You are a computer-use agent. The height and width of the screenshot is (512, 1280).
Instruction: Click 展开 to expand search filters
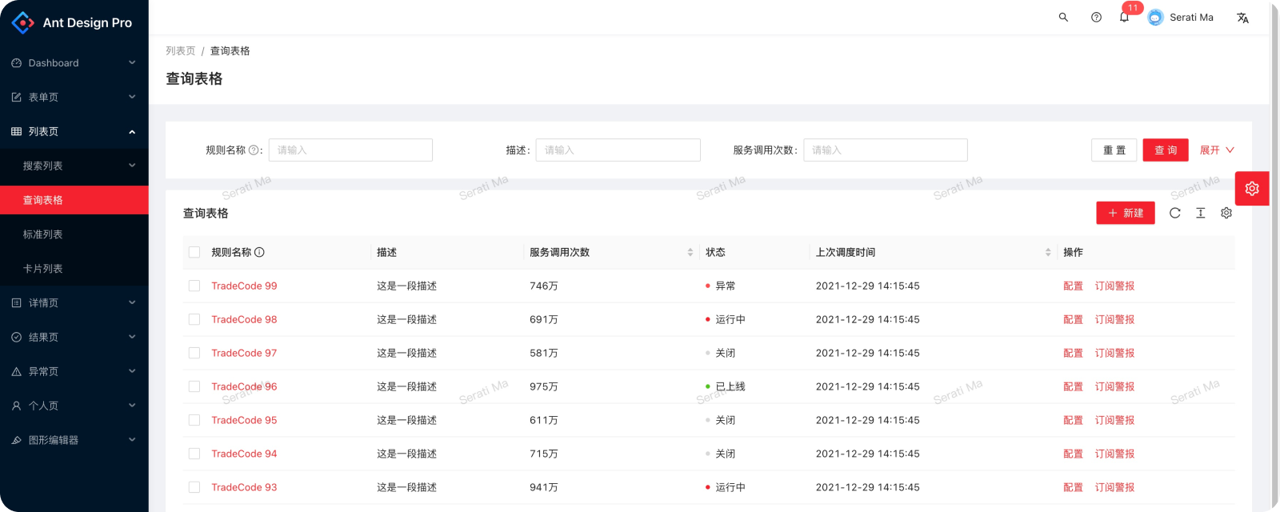[x=1216, y=150]
